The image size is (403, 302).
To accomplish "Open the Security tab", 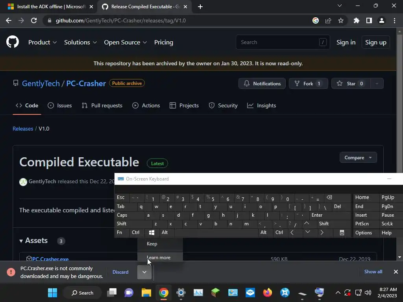I will point(223,105).
